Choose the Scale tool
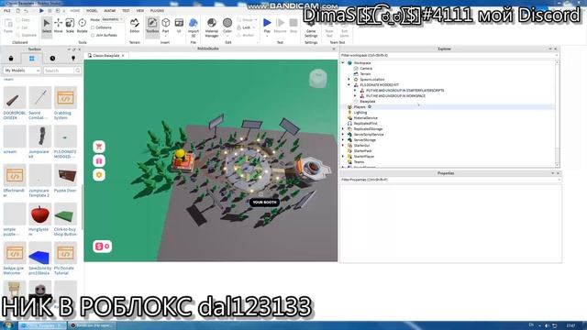This screenshot has width=587, height=330. [70, 26]
